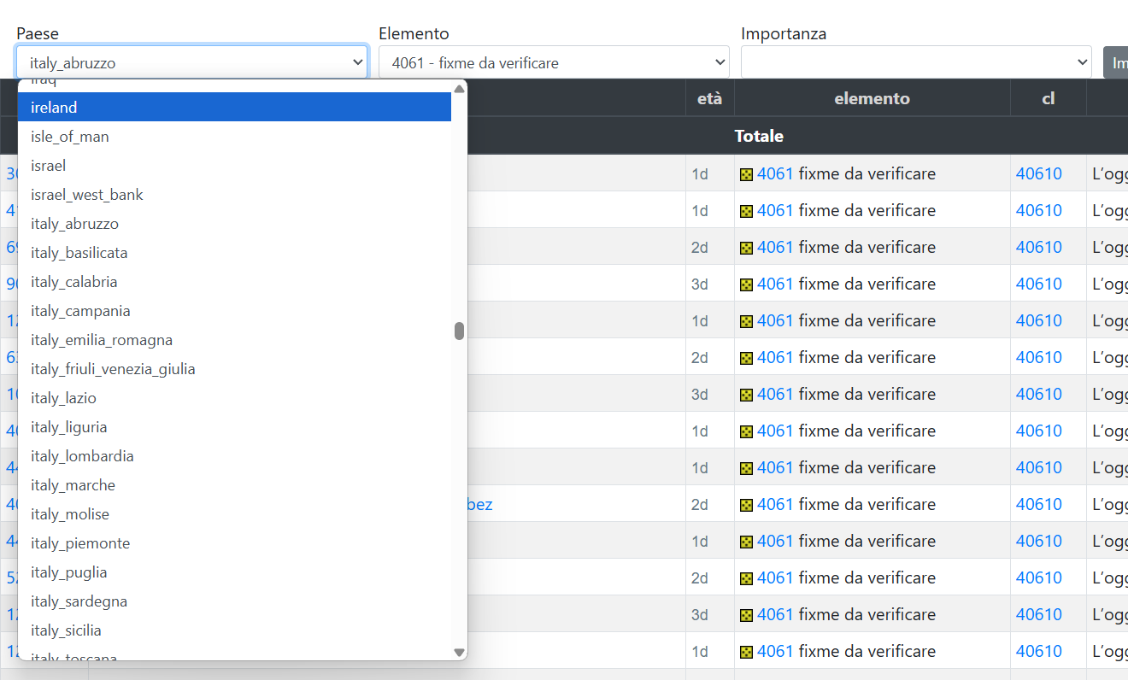
Task: Click the cl column header
Action: [x=1049, y=98]
